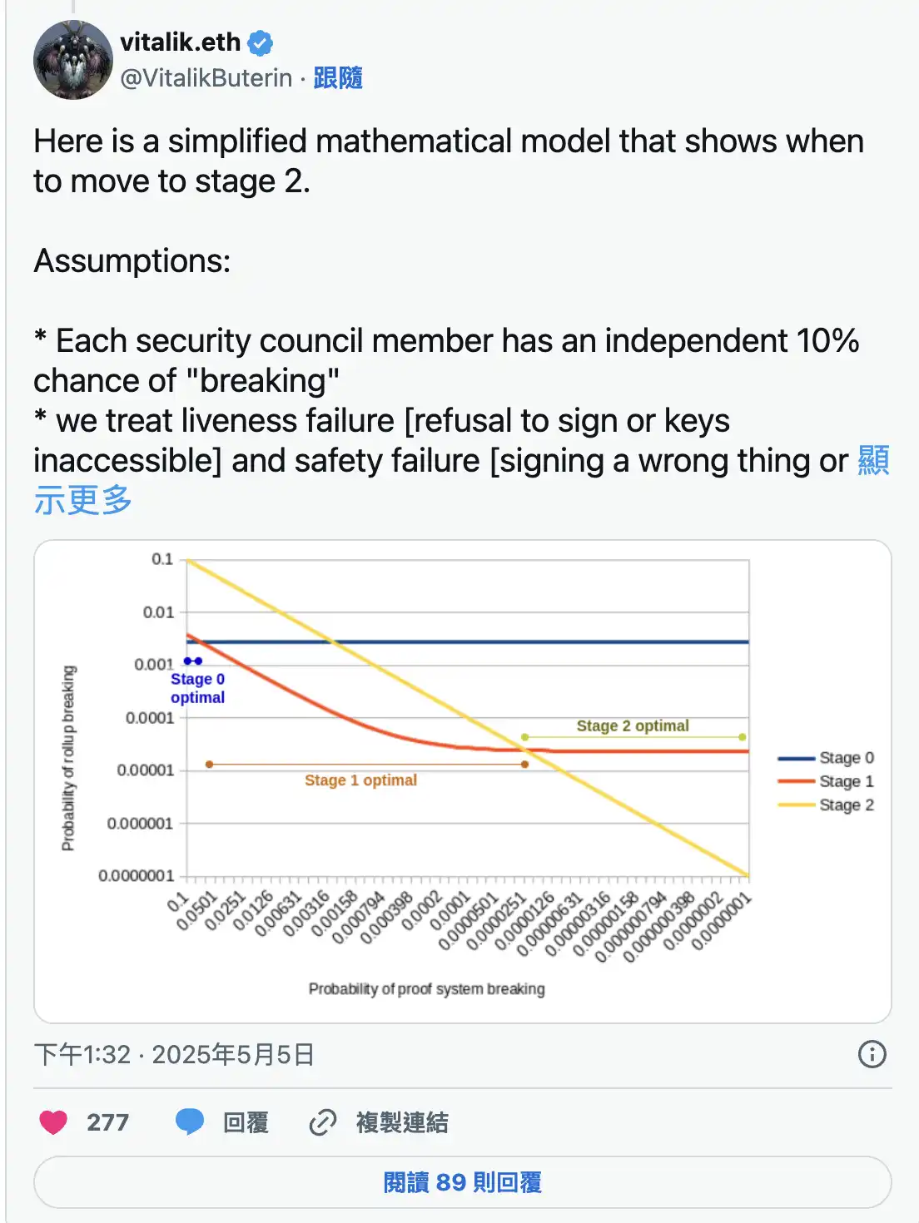The height and width of the screenshot is (1223, 919).
Task: Open the 閱讀 89 則回覆 button
Action: (462, 1182)
